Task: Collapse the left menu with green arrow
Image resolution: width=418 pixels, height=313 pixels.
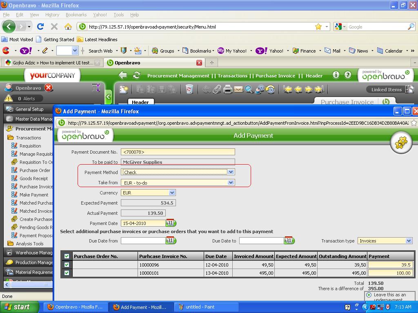Action: 108,97
